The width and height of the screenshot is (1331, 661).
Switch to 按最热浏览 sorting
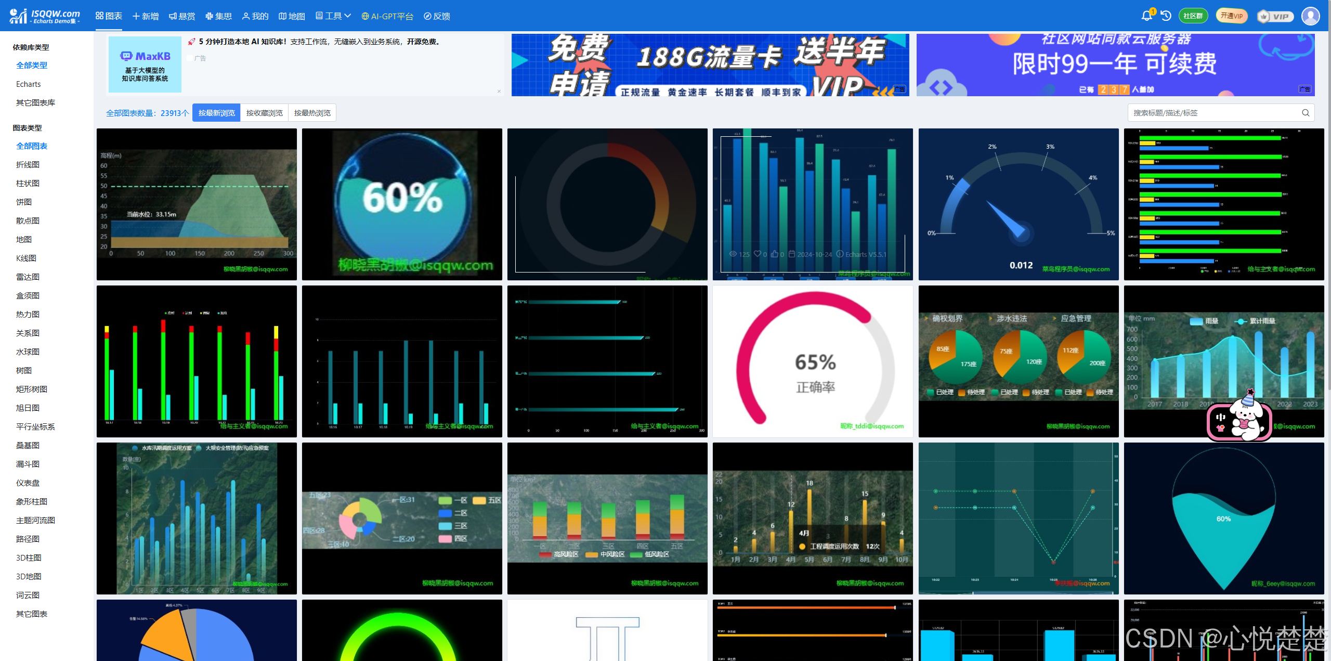(x=312, y=112)
